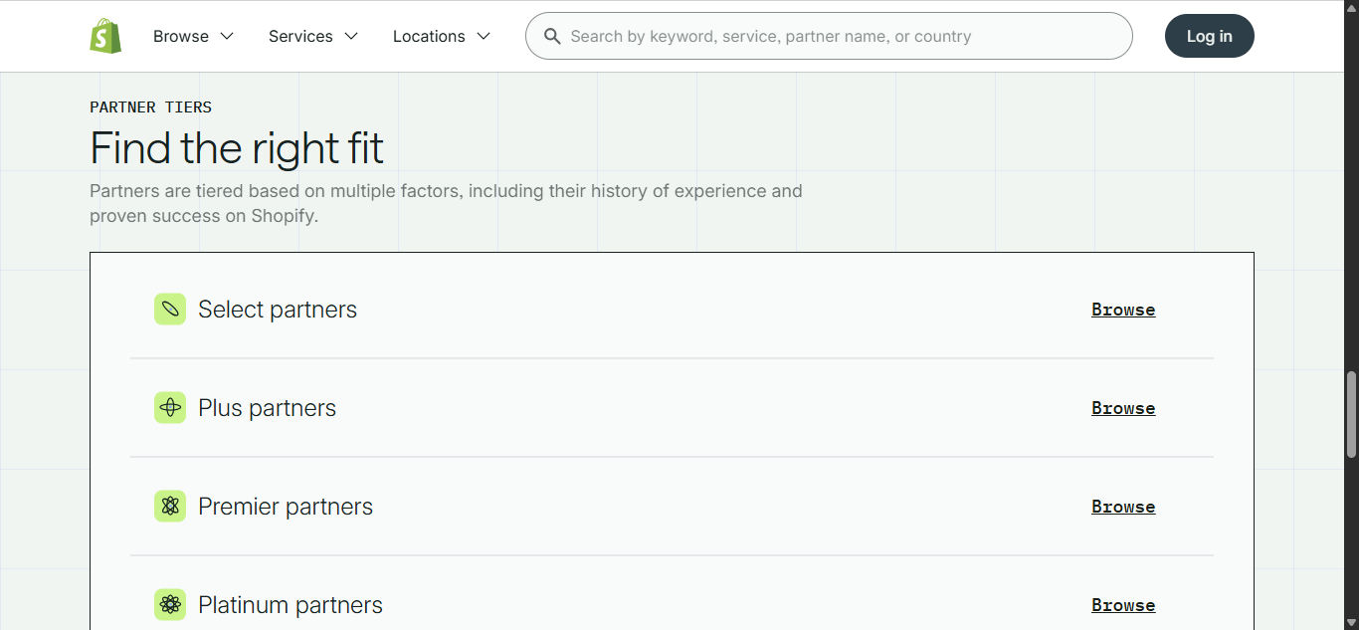Viewport: 1359px width, 630px height.
Task: Follow the Browse link for Premier partners
Action: [x=1122, y=507]
